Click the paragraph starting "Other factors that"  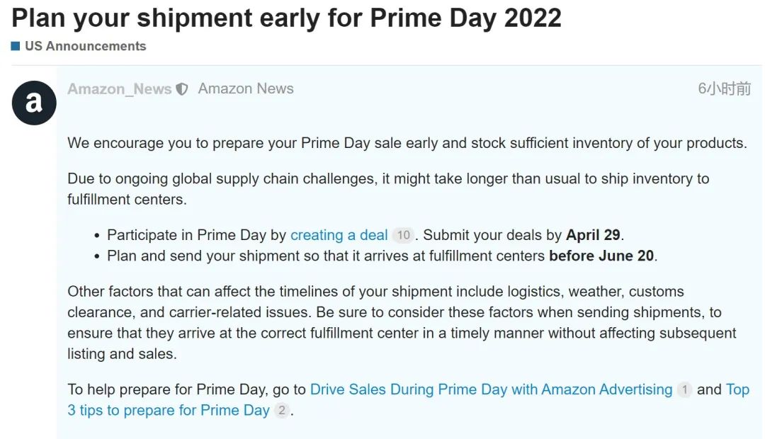tap(401, 322)
